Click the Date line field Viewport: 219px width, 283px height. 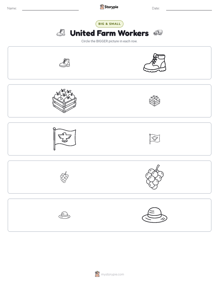(x=189, y=8)
